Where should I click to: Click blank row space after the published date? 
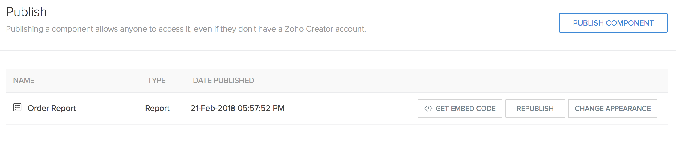(351, 109)
